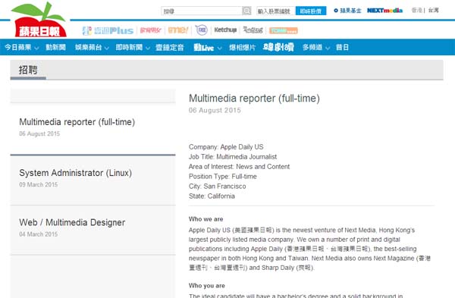The image size is (455, 298).
Task: Open the orange me! brand logo
Action: pyautogui.click(x=178, y=30)
